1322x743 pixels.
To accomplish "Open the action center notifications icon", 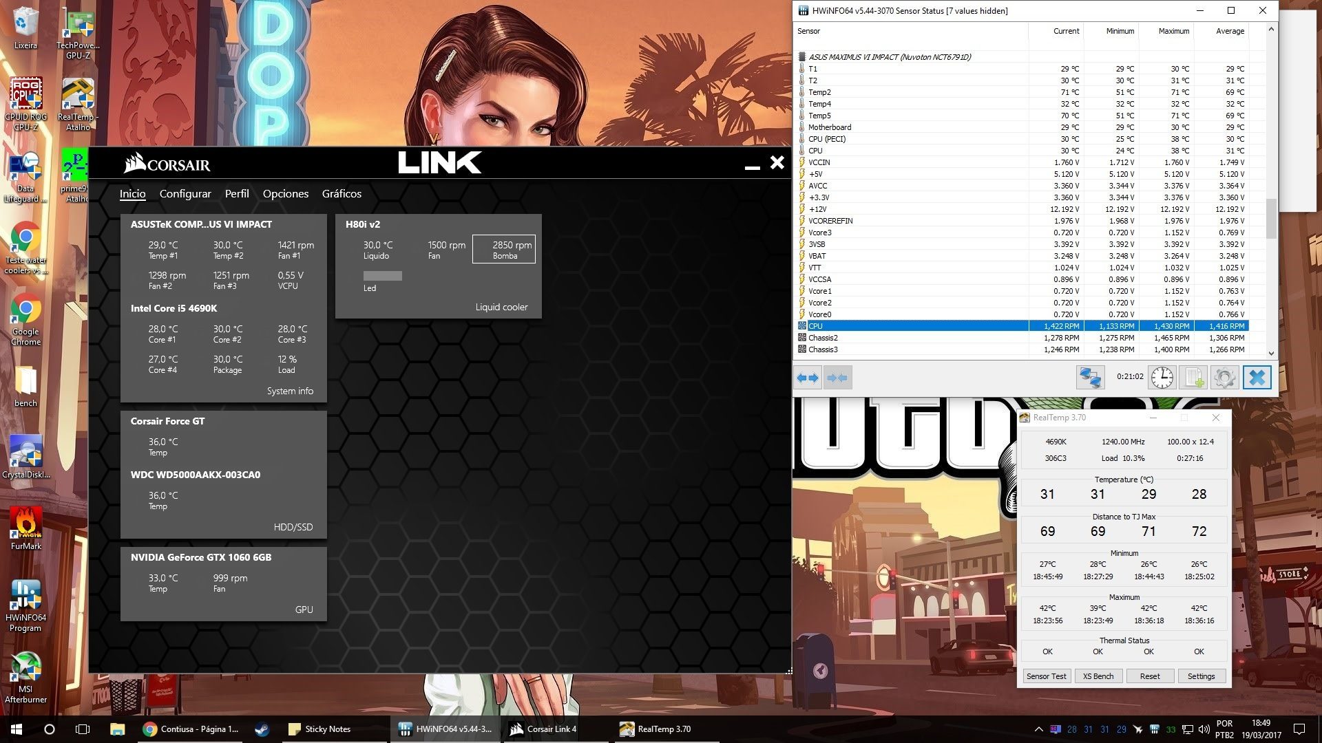I will (x=1299, y=729).
